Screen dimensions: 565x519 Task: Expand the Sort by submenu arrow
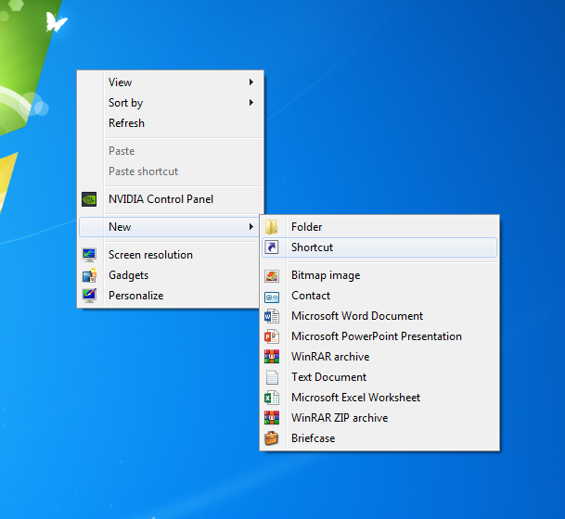(x=251, y=103)
